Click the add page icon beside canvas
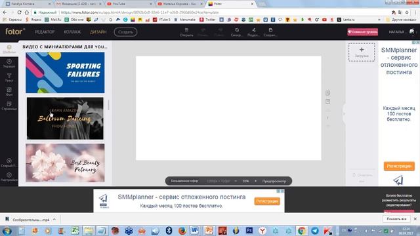Screen dimensions: 420x236 [x=327, y=93]
